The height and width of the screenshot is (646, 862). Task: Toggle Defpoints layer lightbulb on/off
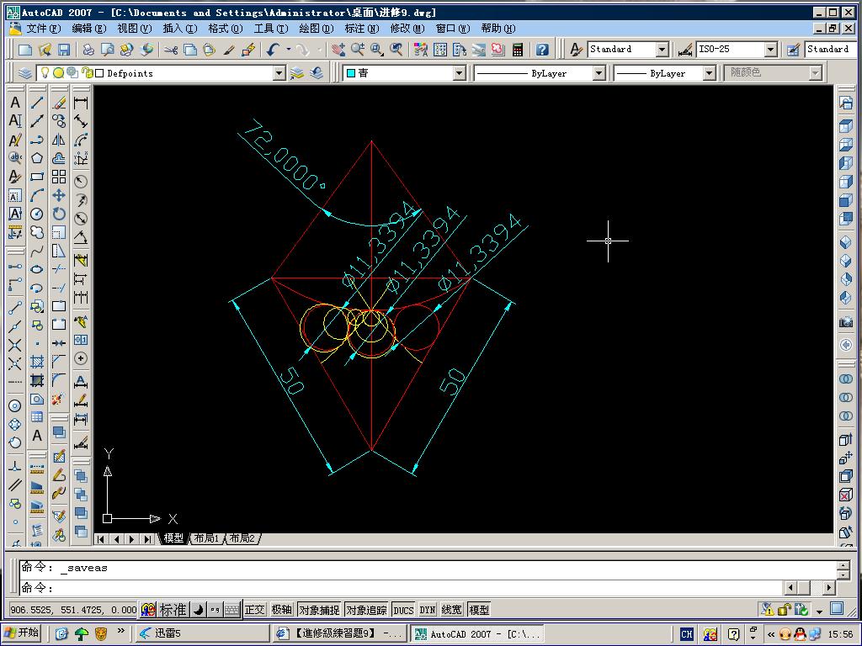pyautogui.click(x=45, y=72)
